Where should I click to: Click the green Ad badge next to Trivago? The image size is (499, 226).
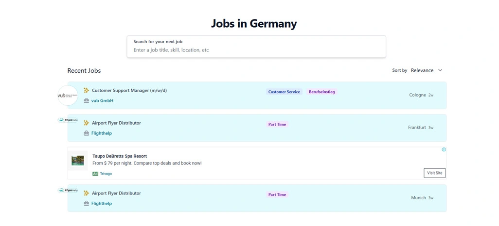95,174
